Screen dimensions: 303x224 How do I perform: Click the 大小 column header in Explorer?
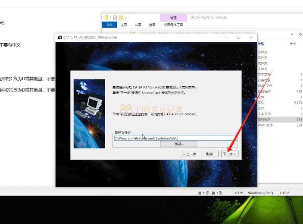click(293, 44)
